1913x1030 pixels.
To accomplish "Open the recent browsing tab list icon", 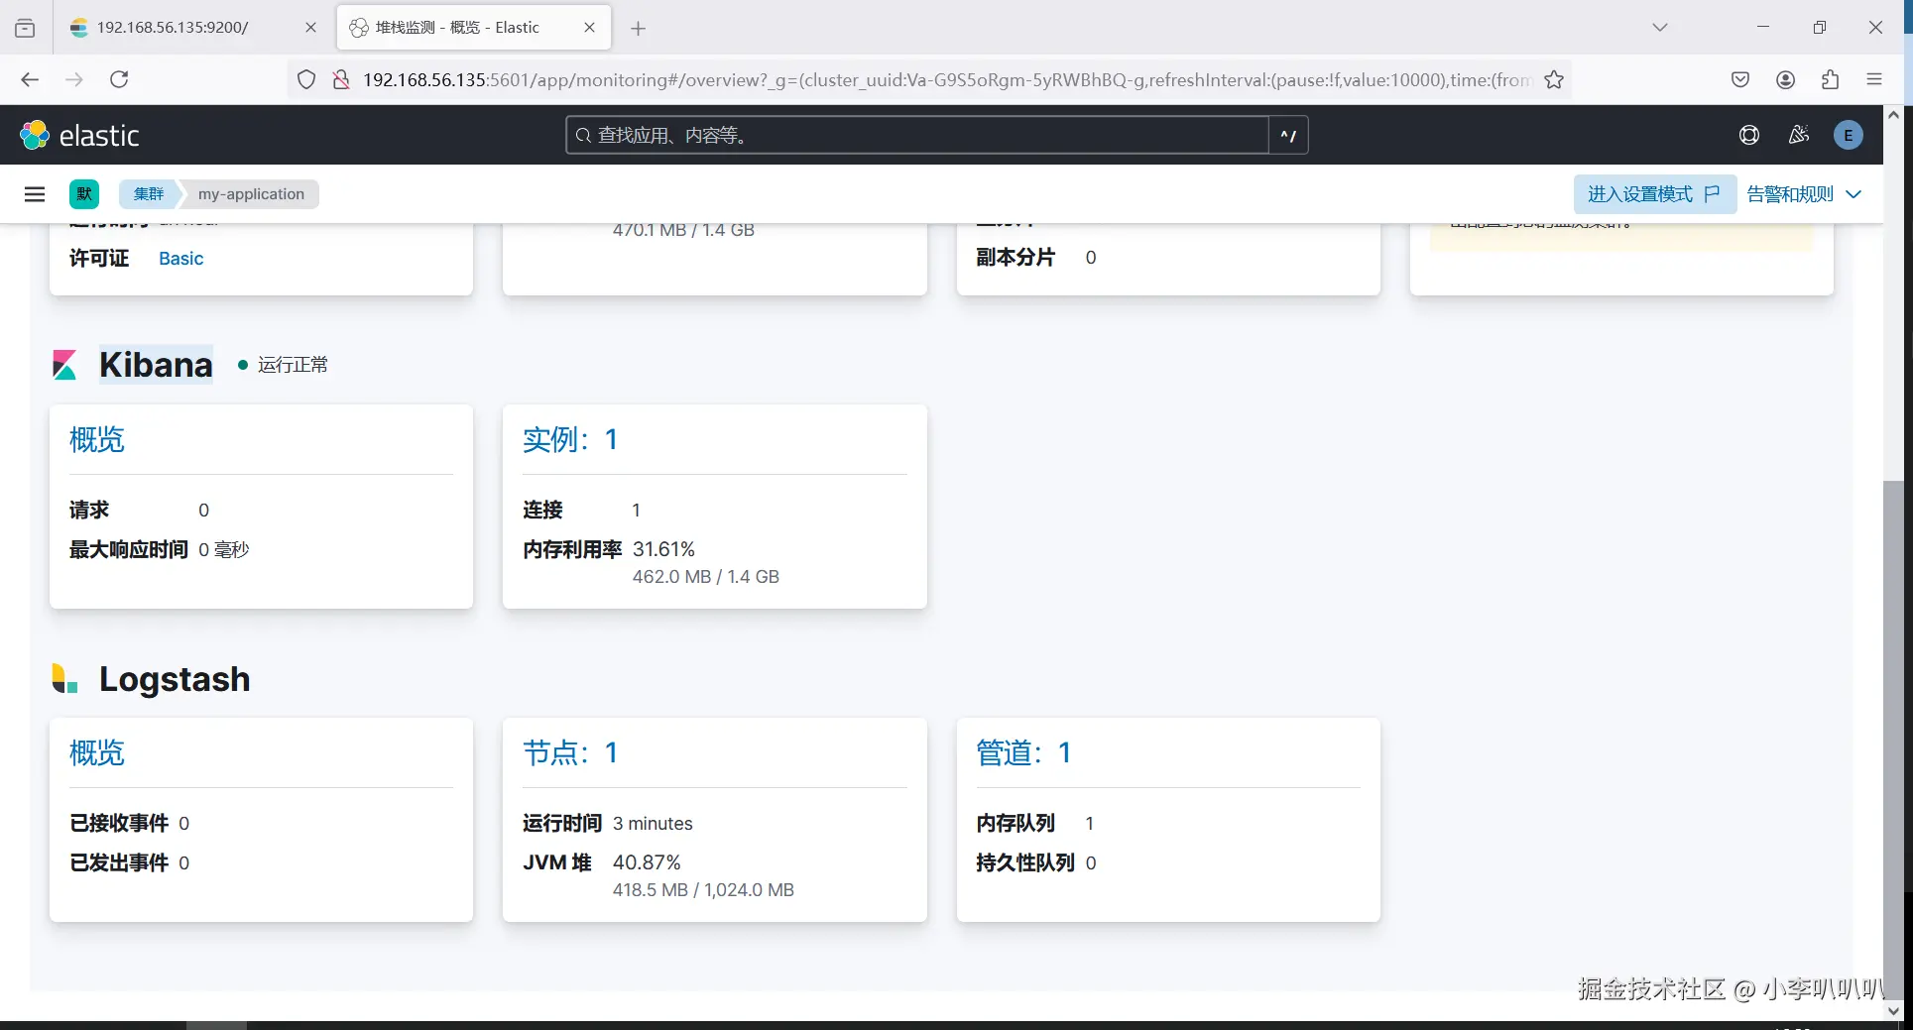I will (x=25, y=28).
